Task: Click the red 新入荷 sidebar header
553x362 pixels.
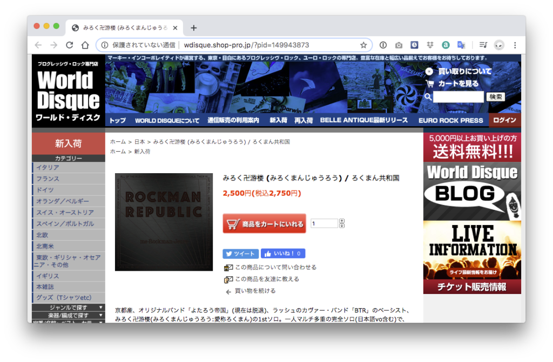Action: click(69, 144)
